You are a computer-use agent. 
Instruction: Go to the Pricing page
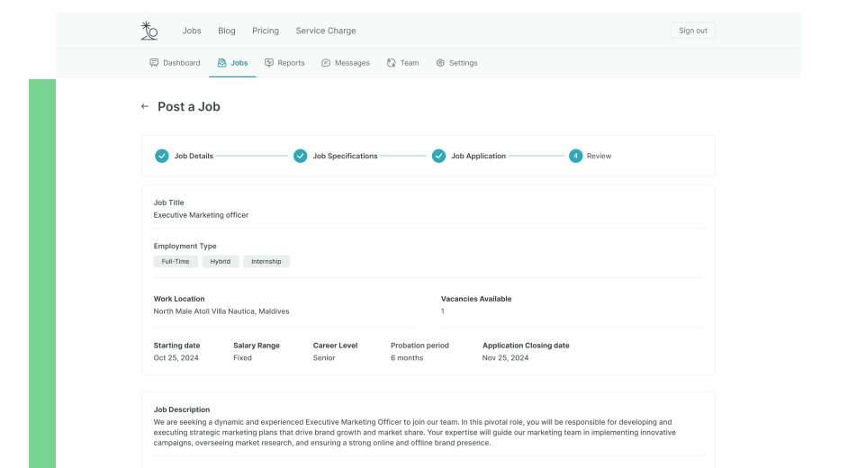266,31
